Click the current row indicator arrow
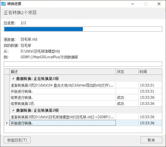This screenshot has height=147, width=166. pos(7,123)
